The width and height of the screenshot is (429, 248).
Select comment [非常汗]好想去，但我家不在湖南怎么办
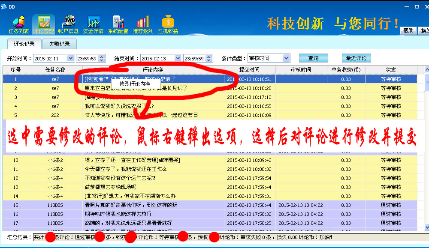coord(130,196)
